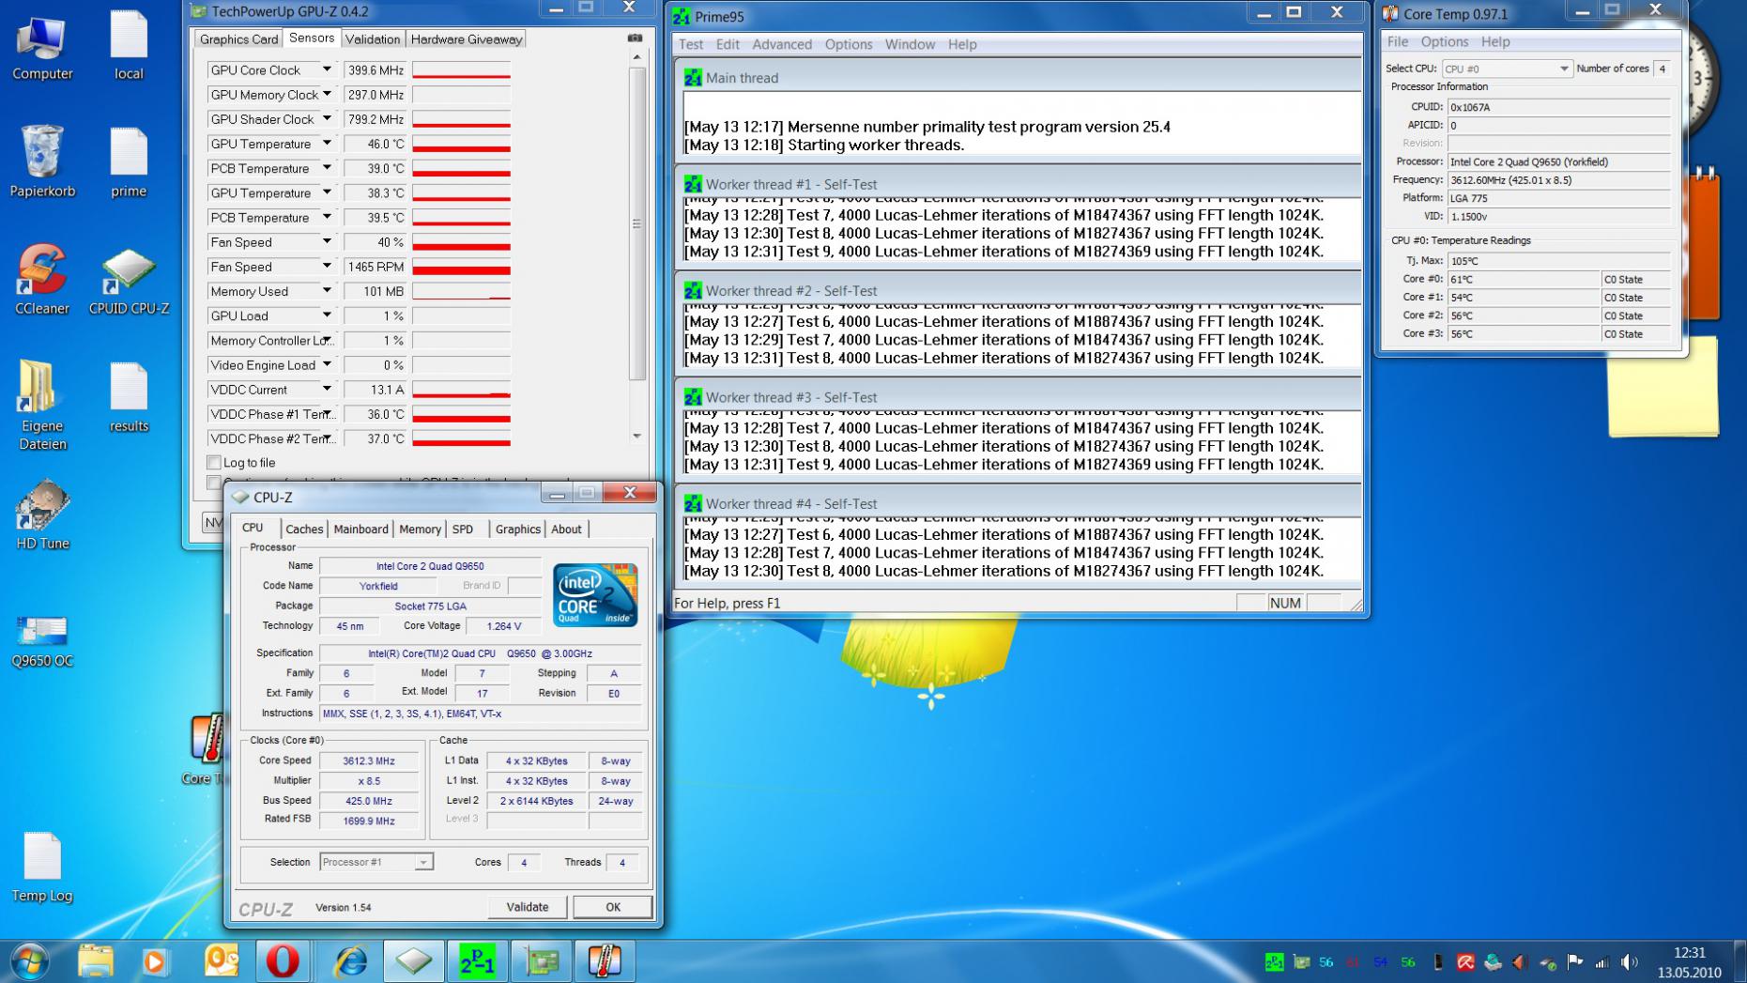Open the SPD tab in CPU-Z
The width and height of the screenshot is (1747, 983).
coord(463,530)
